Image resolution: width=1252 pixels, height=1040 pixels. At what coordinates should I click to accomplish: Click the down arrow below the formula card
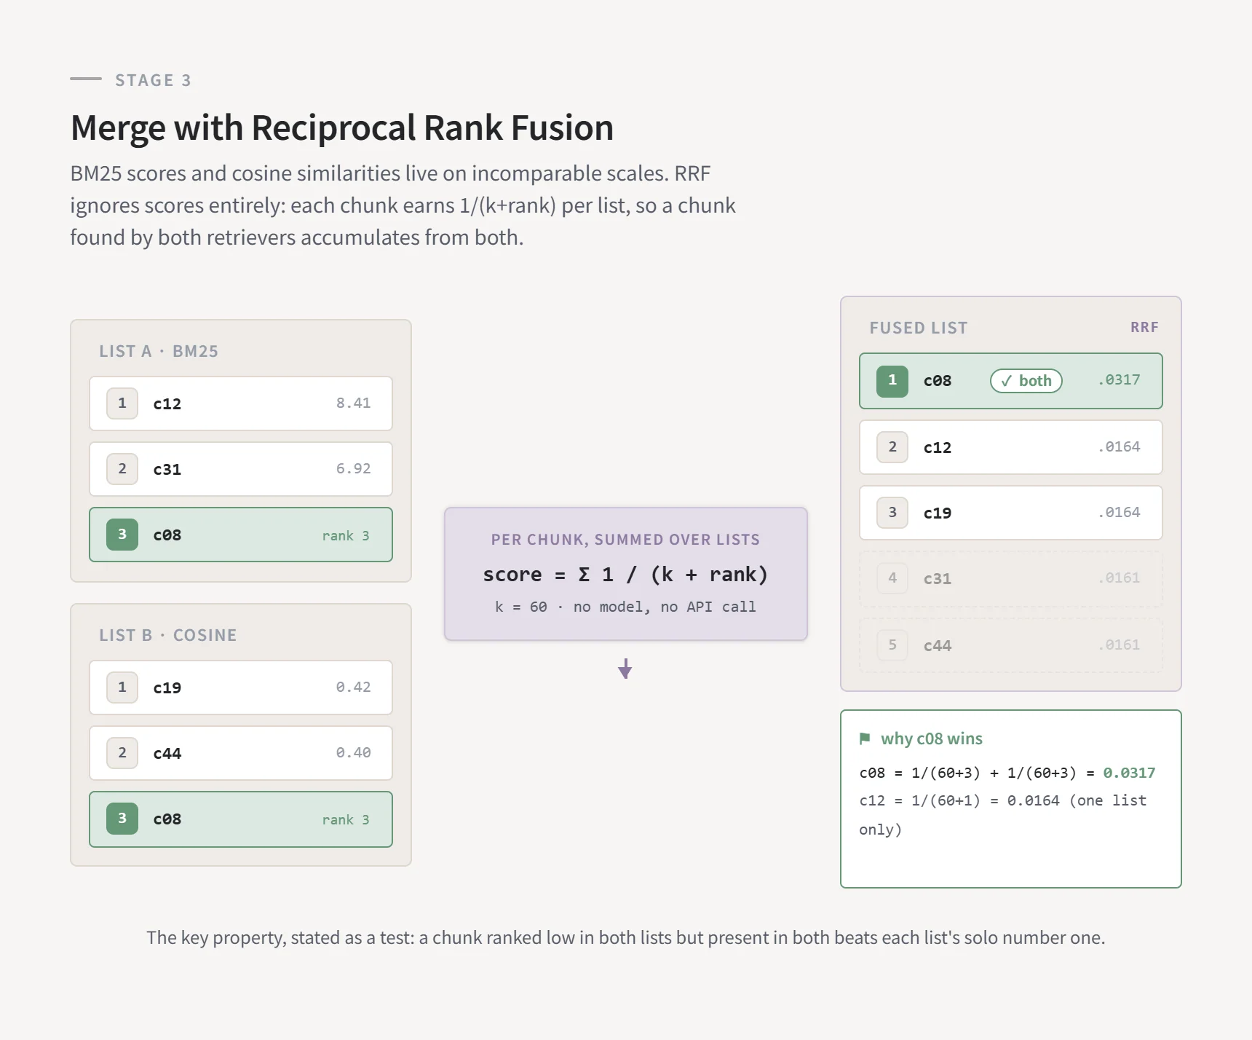tap(625, 669)
